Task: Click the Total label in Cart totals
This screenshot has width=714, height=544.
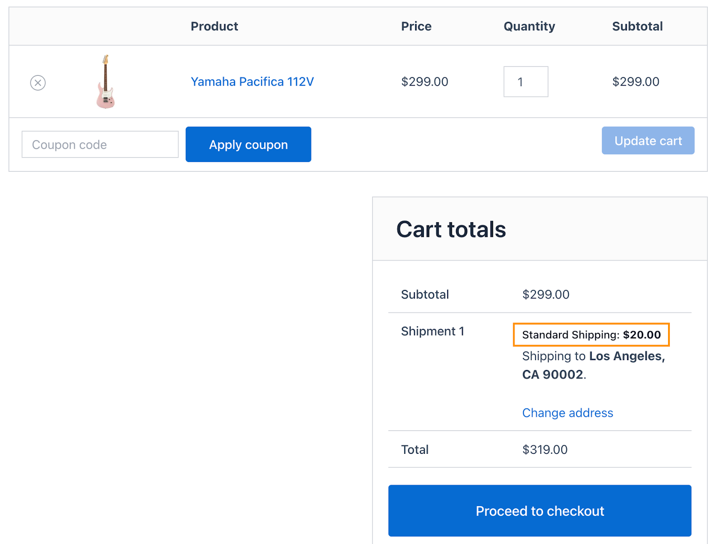Action: [415, 449]
